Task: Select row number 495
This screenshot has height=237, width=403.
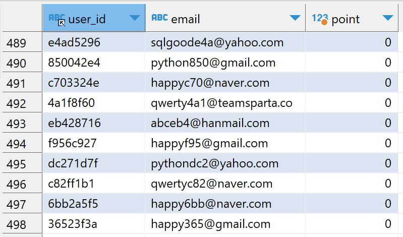Action: (22, 163)
